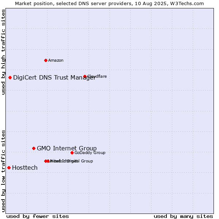Click the 'Hosttech' label text
Viewport: 219px width, 219px height.
[x=25, y=168]
